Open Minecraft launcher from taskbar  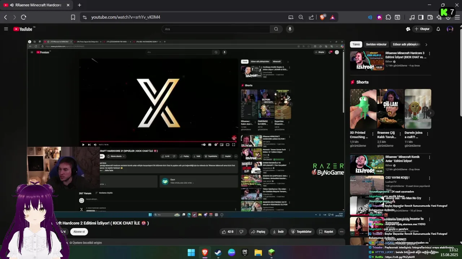pyautogui.click(x=271, y=253)
